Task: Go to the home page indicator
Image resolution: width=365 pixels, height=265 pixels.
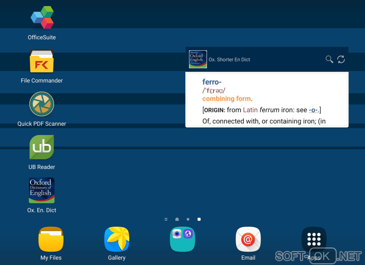Action: [177, 219]
